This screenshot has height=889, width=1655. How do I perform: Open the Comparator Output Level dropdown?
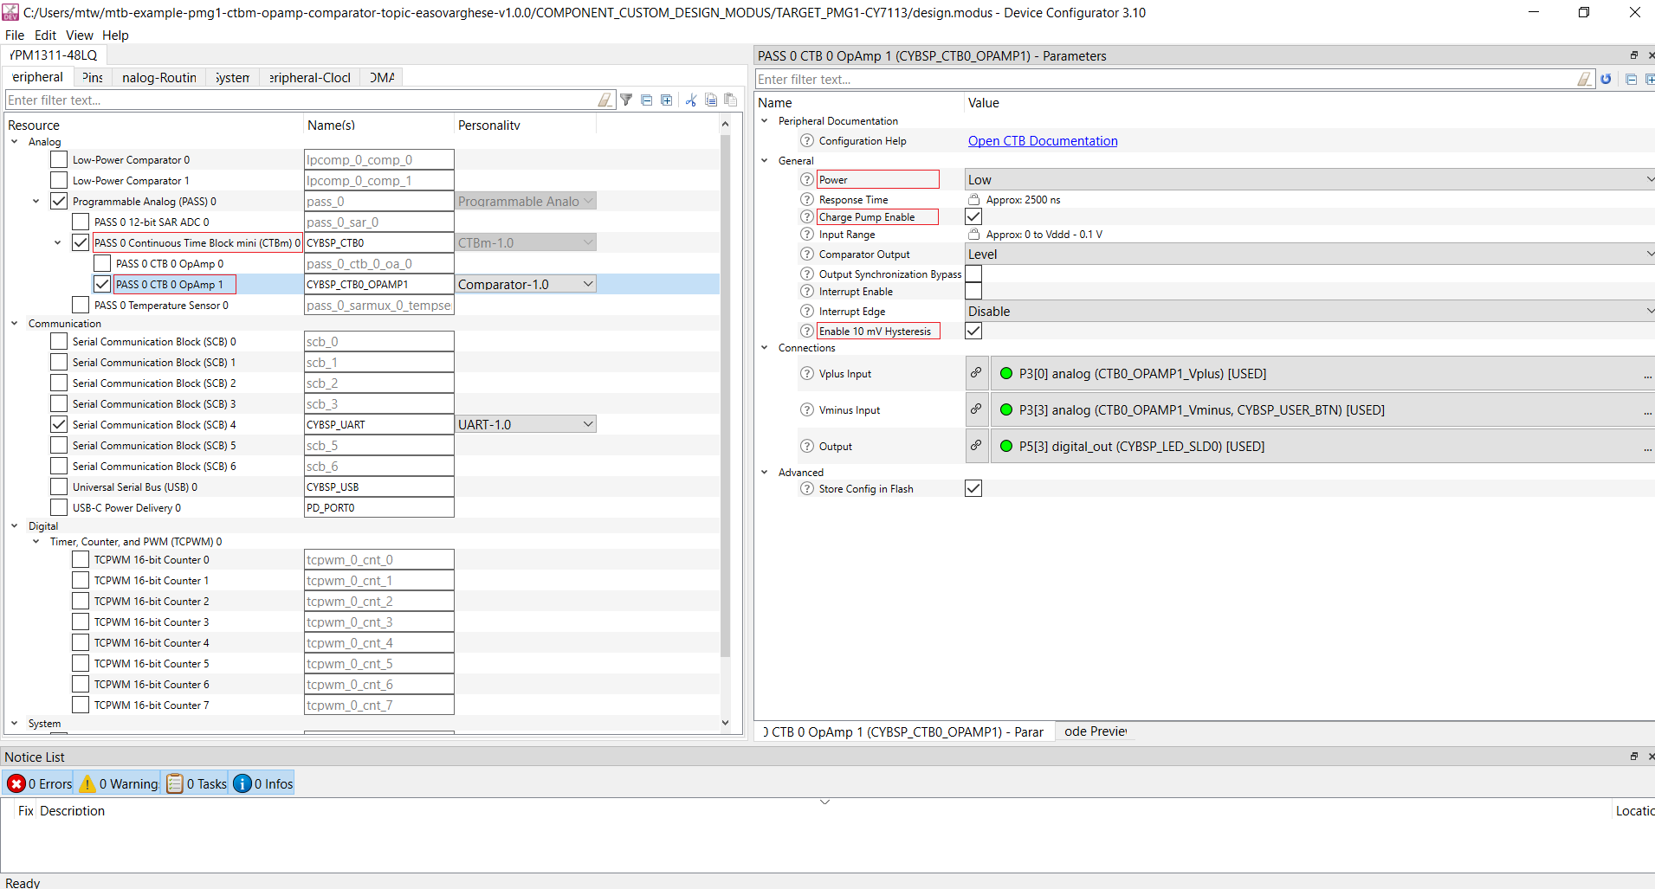pos(1309,254)
